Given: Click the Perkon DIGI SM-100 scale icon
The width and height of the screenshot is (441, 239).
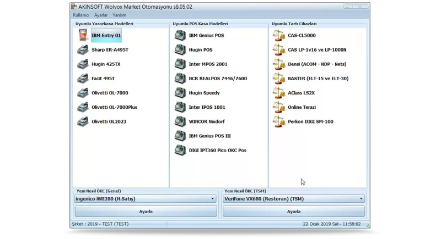Looking at the screenshot, I should pyautogui.click(x=279, y=121).
